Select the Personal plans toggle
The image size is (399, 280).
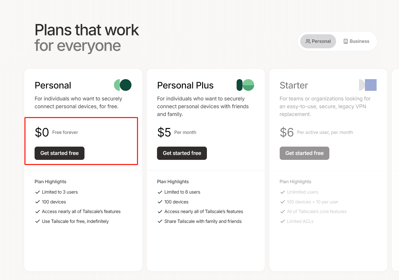(x=318, y=41)
